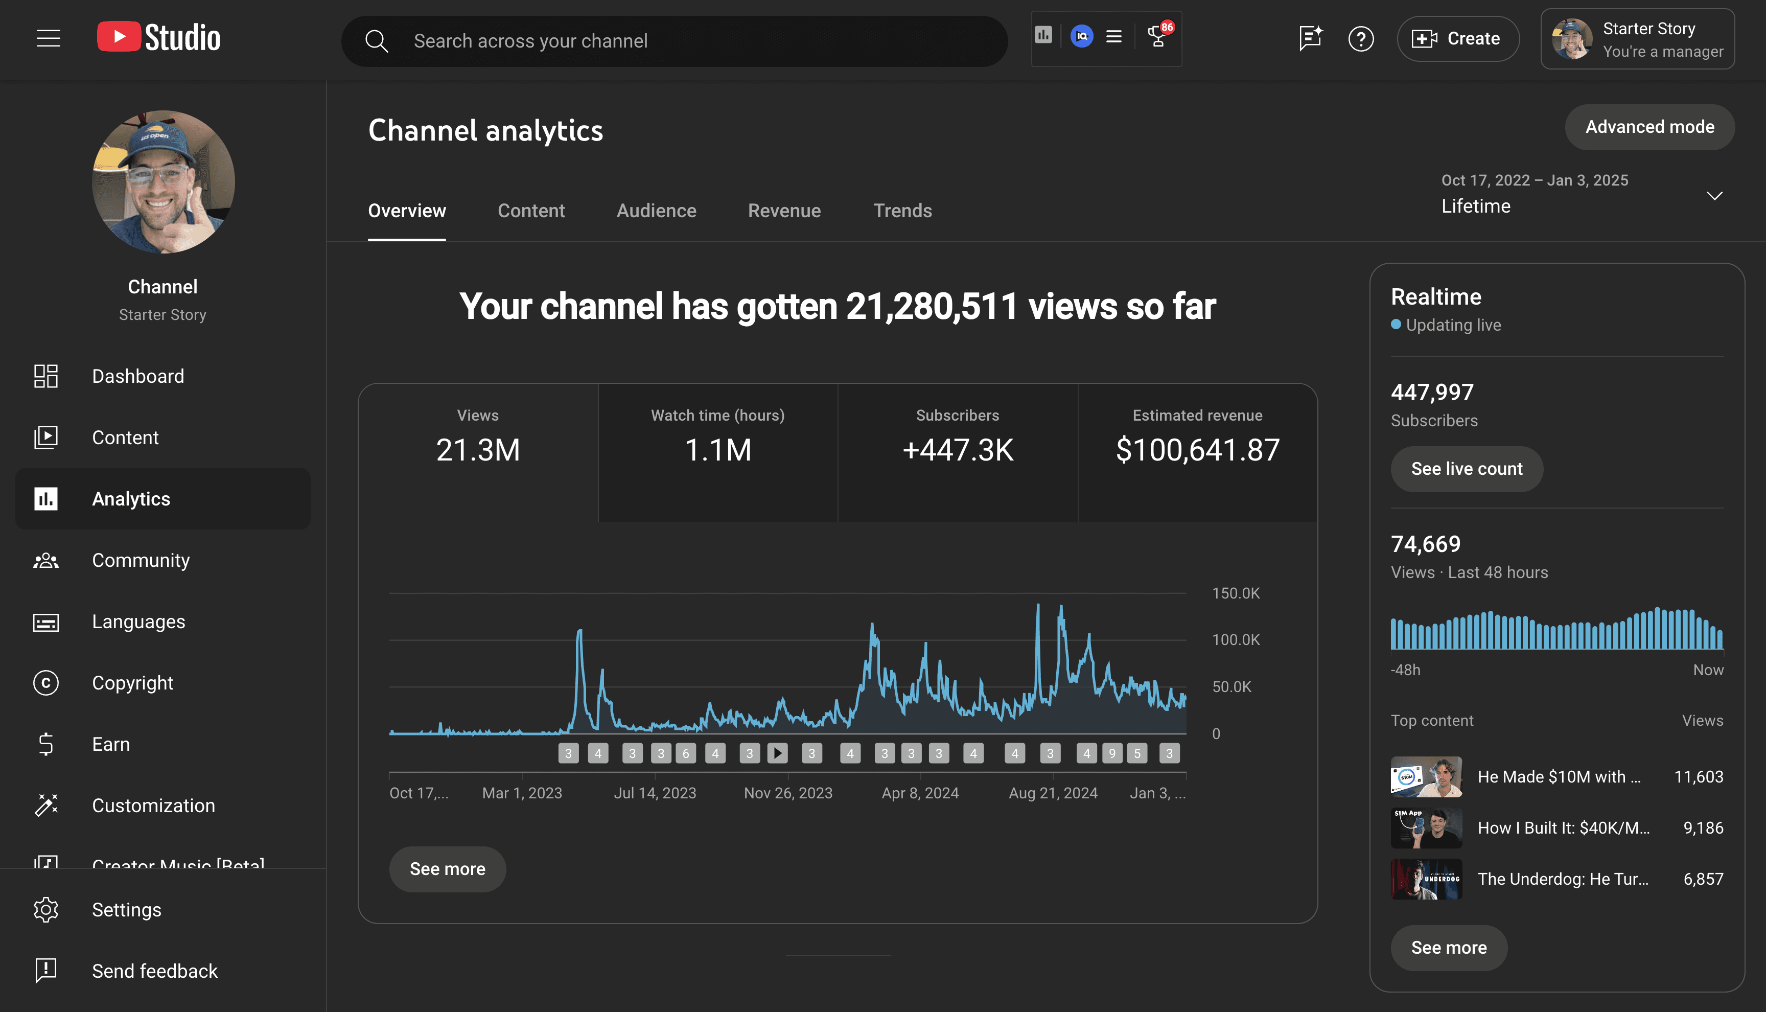Screen dimensions: 1766x1012
Task: Open the Trends tab
Action: 902,211
